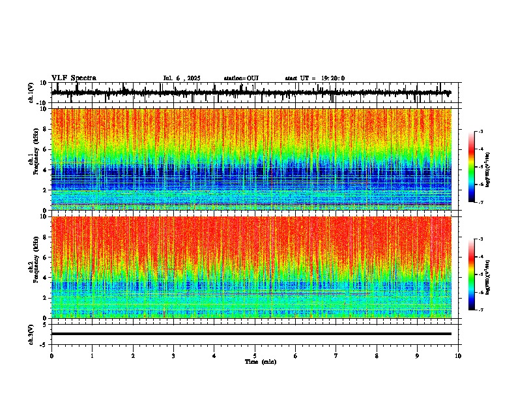Click time-axis tick label "4"
Screen dimensions: 516x399
pos(214,356)
